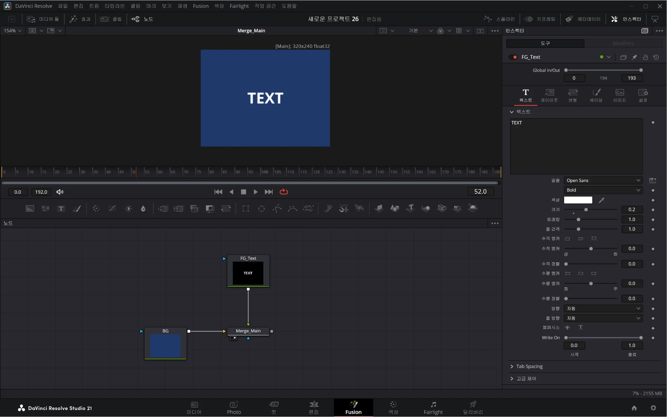Pin the FG_Text inspector panel
667x417 pixels.
pyautogui.click(x=634, y=57)
